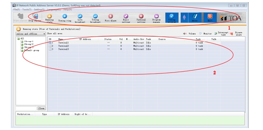Select the Terminal1 name cell
This screenshot has width=263, height=130.
(63, 43)
